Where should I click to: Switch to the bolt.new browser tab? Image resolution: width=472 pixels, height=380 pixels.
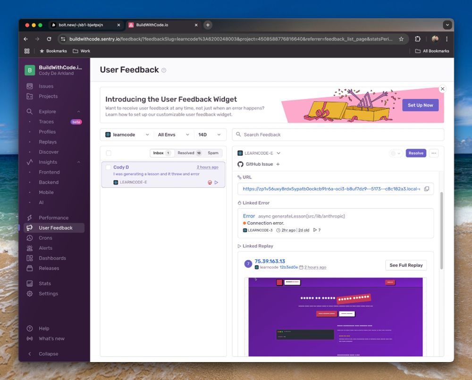(x=86, y=25)
